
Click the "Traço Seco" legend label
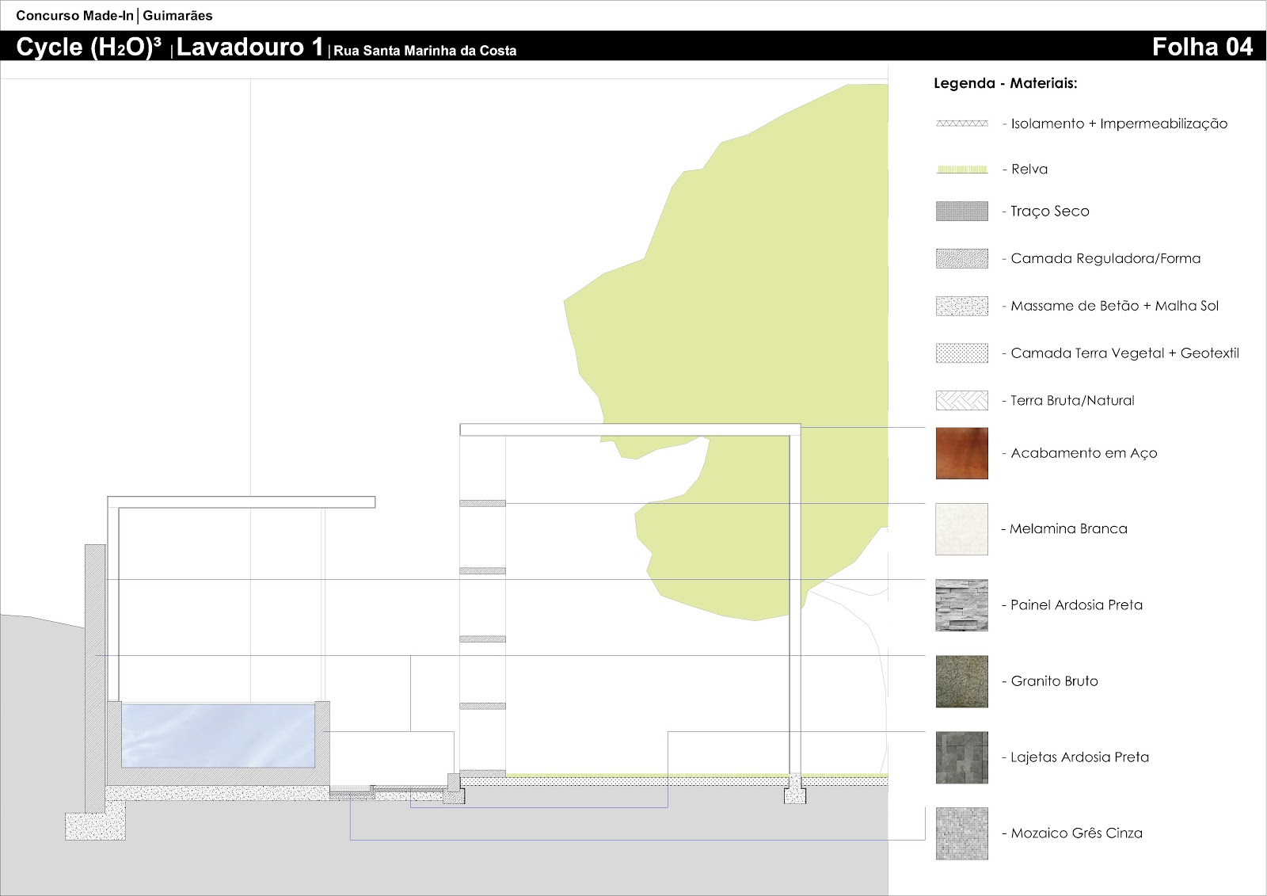tap(1050, 211)
